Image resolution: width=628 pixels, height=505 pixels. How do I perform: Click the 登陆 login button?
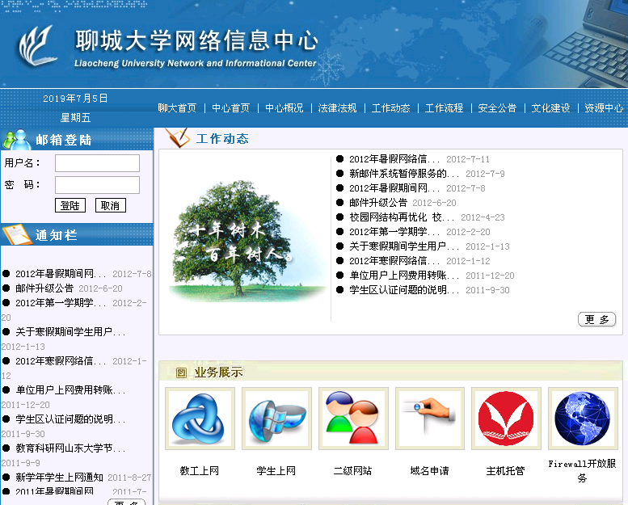(70, 205)
